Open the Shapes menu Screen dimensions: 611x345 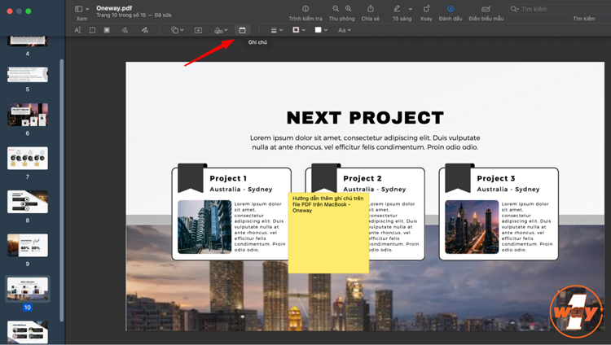click(x=177, y=30)
